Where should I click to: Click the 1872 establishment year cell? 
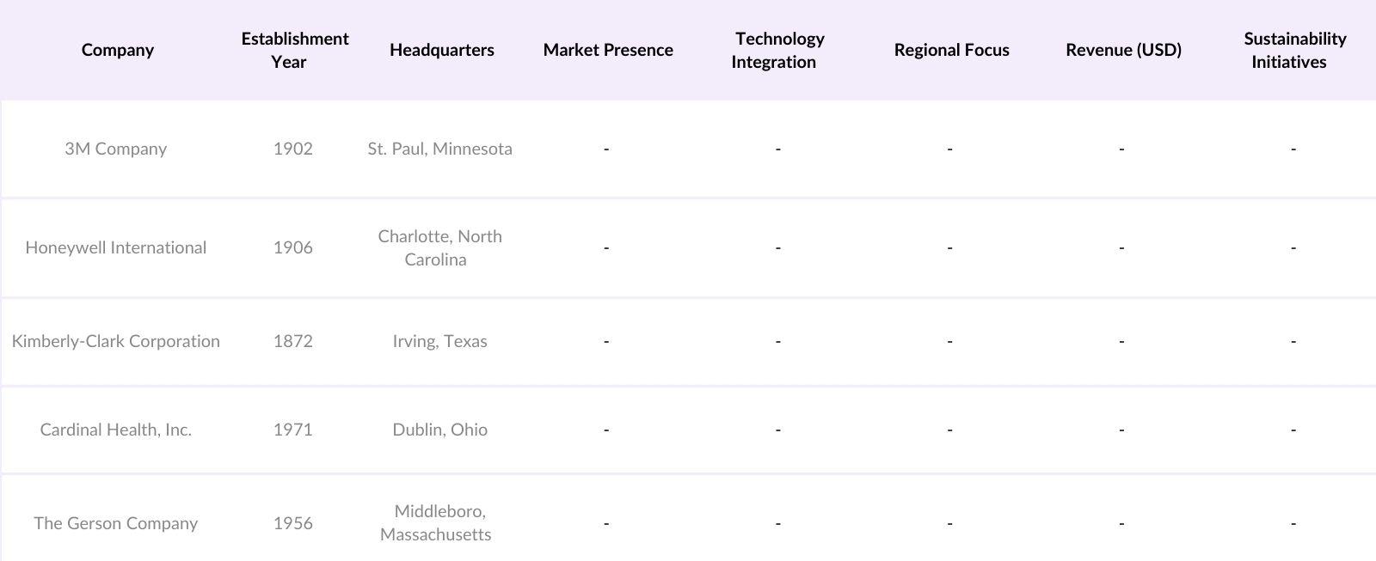pyautogui.click(x=293, y=341)
